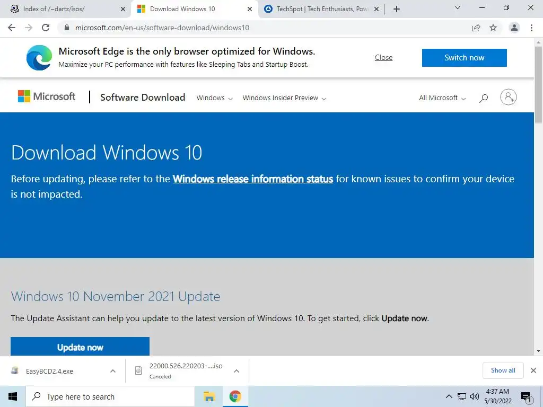Screen dimensions: 543x407
Task: Switch to Index of /~dartz/isos/ tab
Action: point(66,9)
